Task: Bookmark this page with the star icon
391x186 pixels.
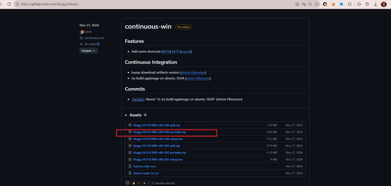Action: click(316, 4)
